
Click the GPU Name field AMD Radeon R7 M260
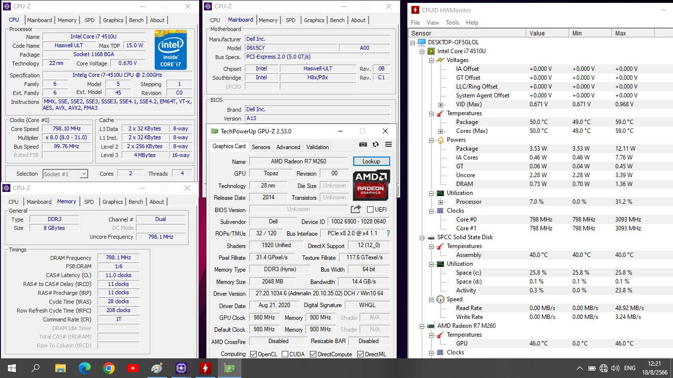tap(299, 161)
